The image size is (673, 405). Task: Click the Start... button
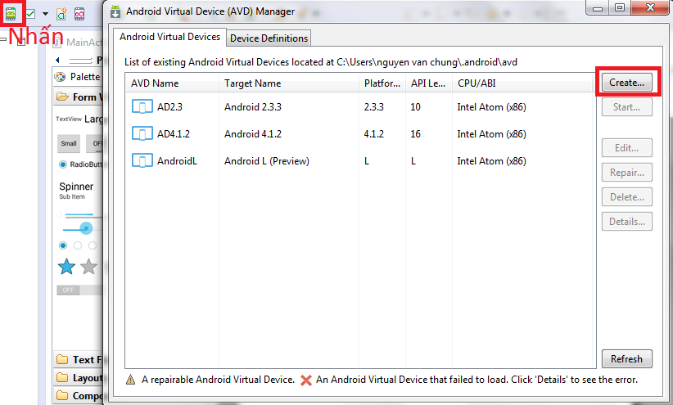(626, 107)
